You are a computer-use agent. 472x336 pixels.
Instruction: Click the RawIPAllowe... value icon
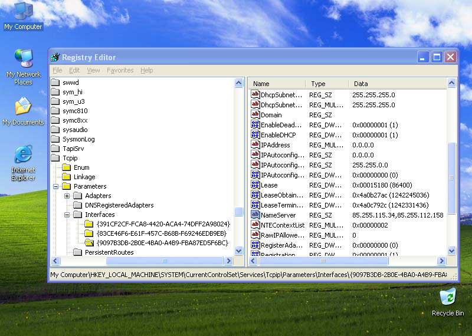click(x=255, y=235)
